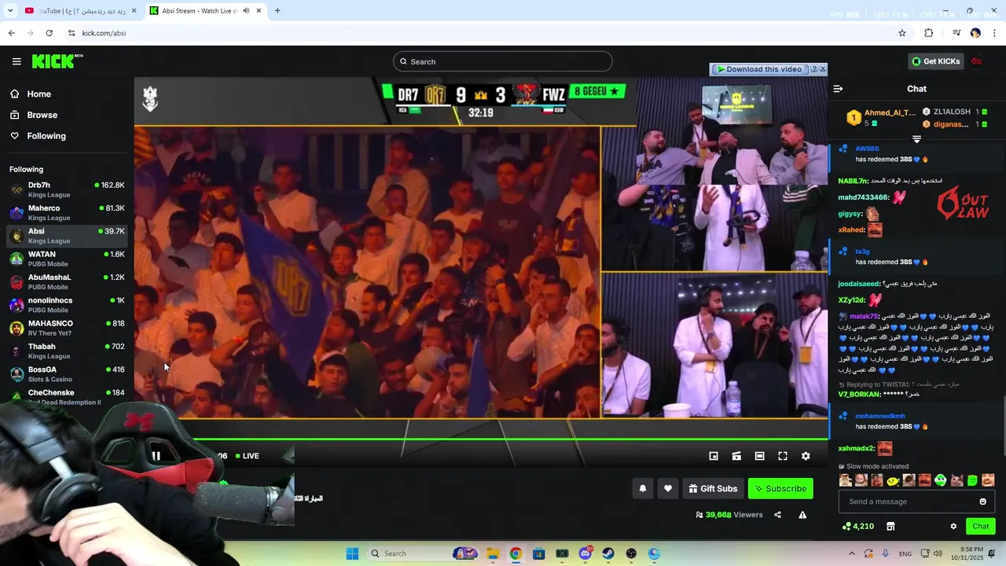Report the stream using warning icon
Viewport: 1006px width, 566px height.
[x=802, y=515]
